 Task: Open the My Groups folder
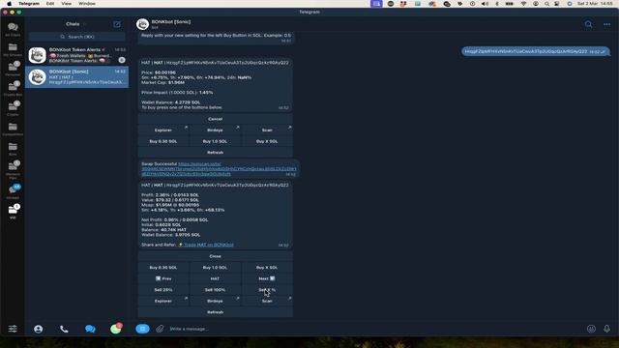13,49
